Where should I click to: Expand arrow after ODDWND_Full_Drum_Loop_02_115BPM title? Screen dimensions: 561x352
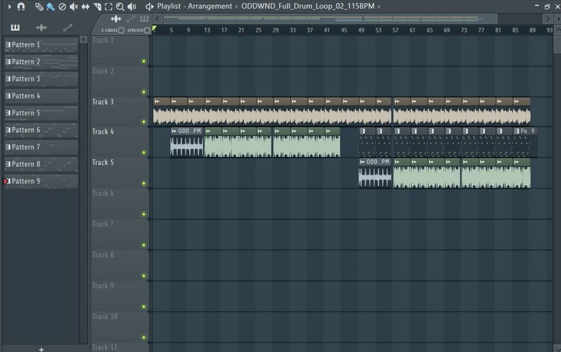tap(379, 7)
